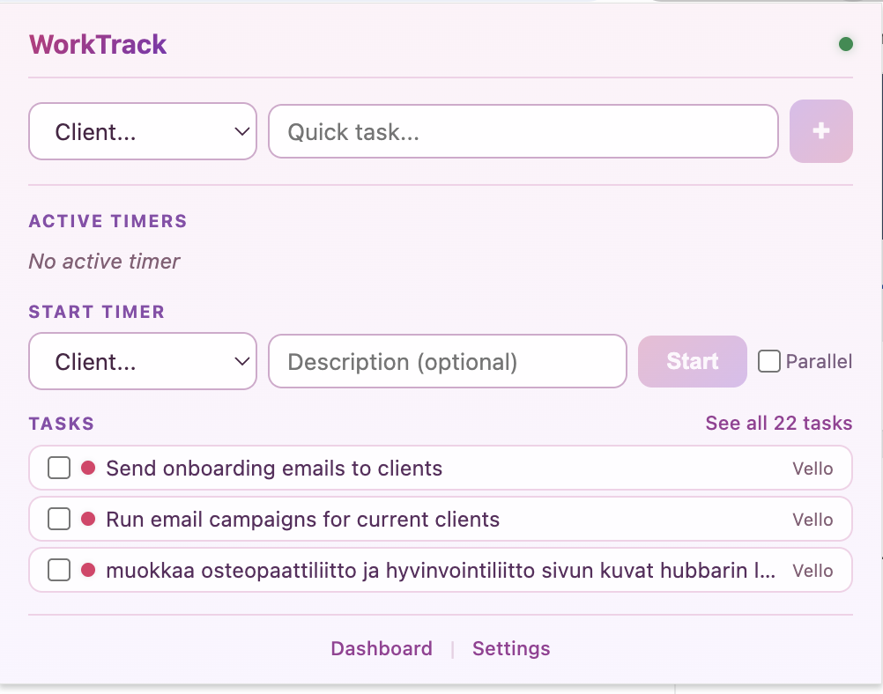Click the Description (optional) text field

click(447, 361)
